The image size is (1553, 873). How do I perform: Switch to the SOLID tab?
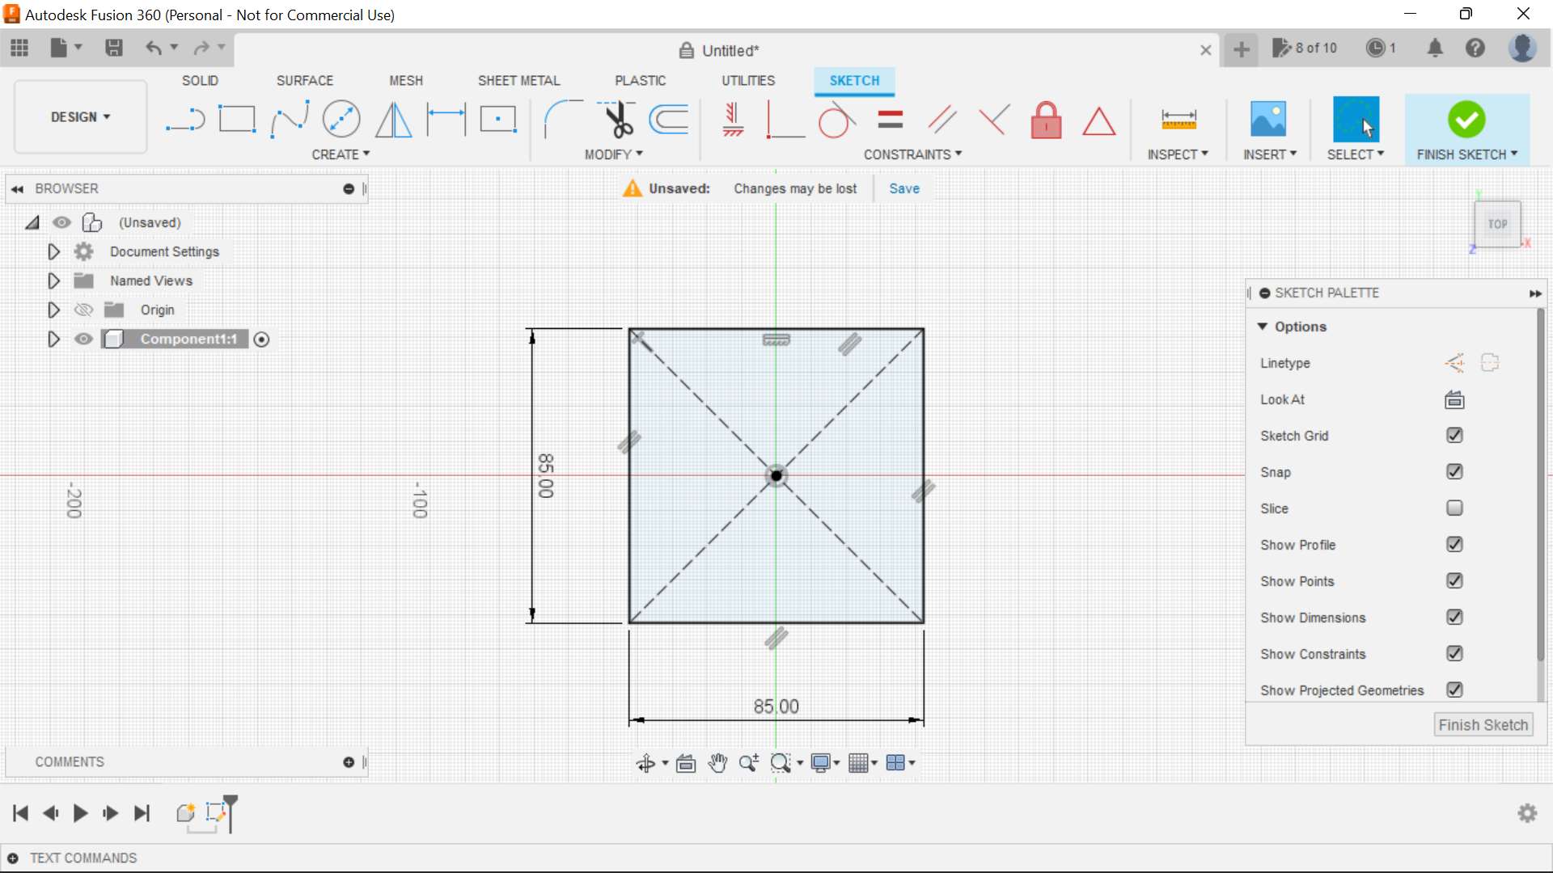[201, 80]
